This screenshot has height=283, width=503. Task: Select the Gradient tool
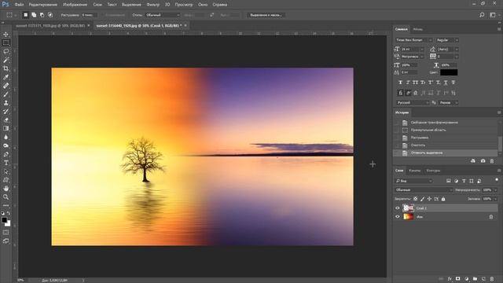tap(6, 128)
